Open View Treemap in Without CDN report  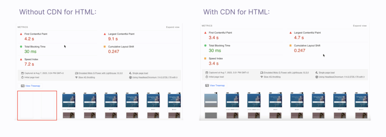coord(30,86)
